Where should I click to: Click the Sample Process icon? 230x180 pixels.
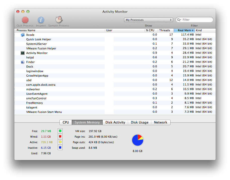coord(59,20)
